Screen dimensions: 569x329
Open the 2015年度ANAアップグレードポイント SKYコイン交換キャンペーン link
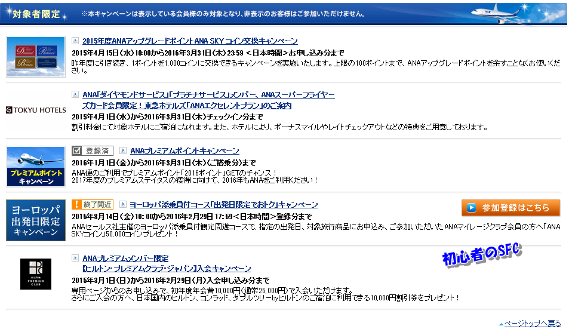[190, 41]
